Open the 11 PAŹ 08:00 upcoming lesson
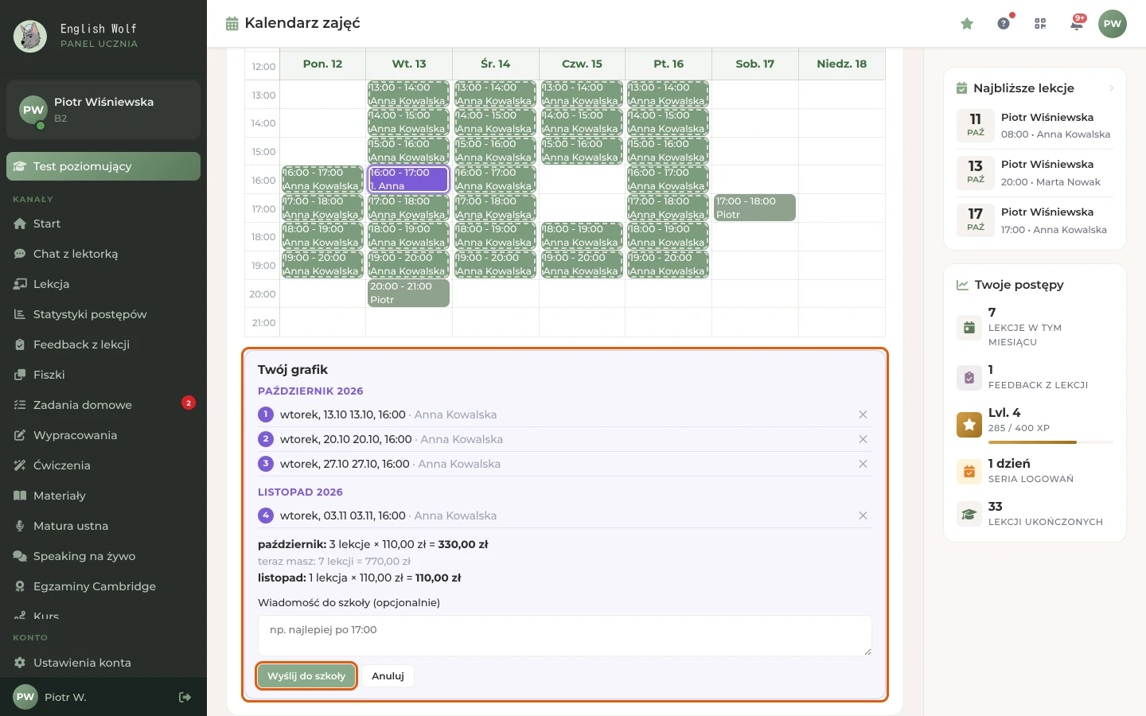Image resolution: width=1146 pixels, height=716 pixels. (x=1035, y=126)
